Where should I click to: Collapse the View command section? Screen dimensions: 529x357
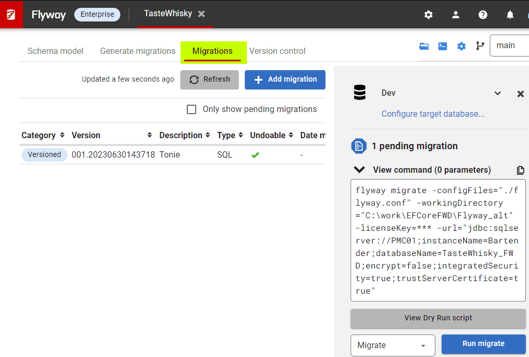(x=359, y=170)
